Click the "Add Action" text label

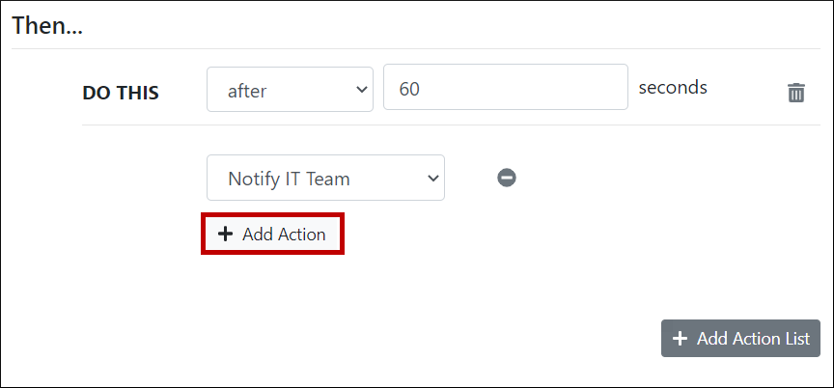(x=284, y=234)
